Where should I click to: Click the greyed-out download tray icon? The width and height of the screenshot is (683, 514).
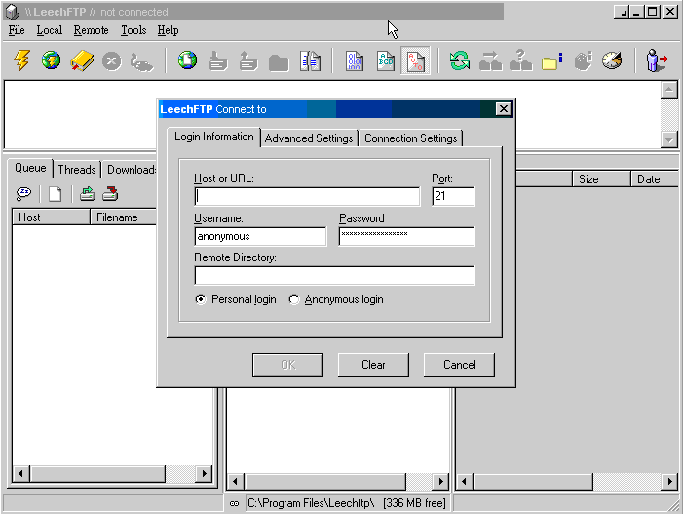(x=218, y=60)
